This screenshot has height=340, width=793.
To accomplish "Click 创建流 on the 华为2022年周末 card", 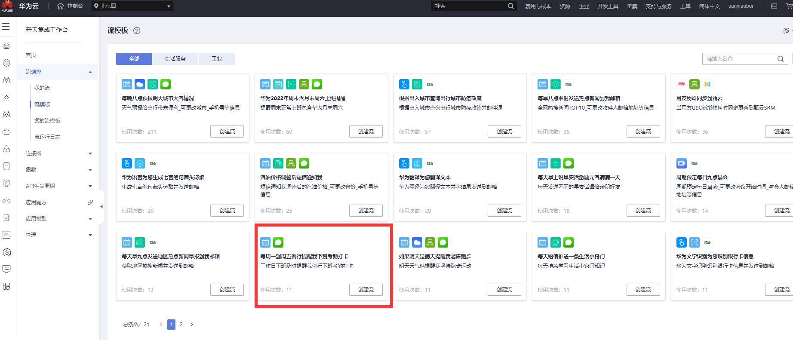I will 366,132.
